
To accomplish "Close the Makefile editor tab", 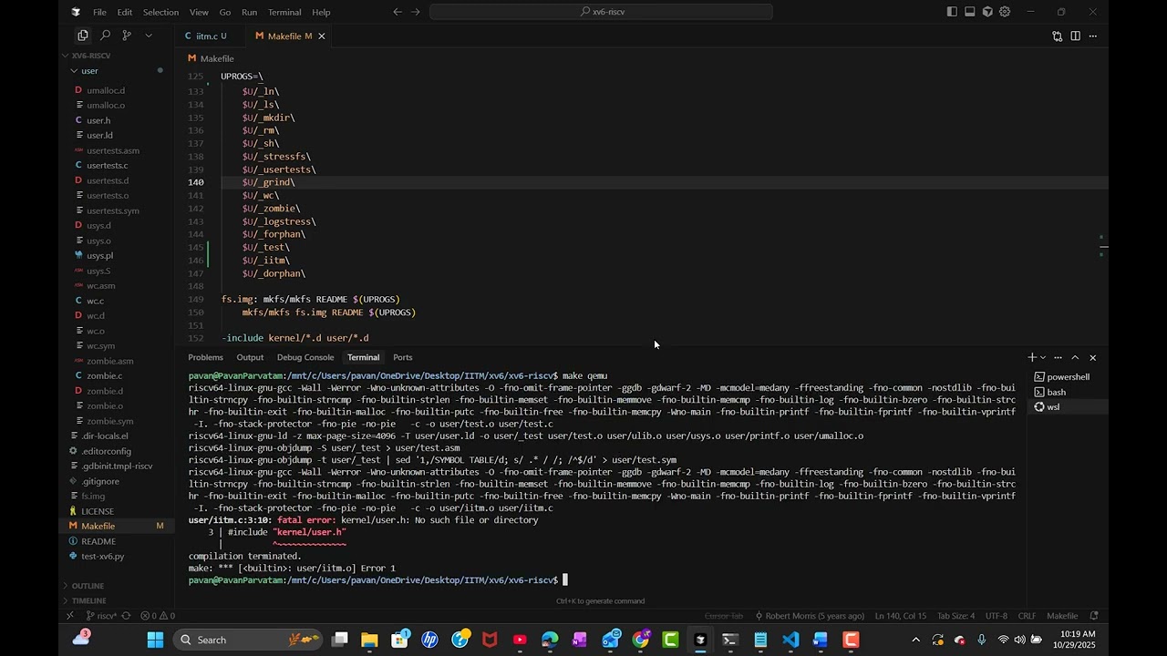I will point(322,36).
